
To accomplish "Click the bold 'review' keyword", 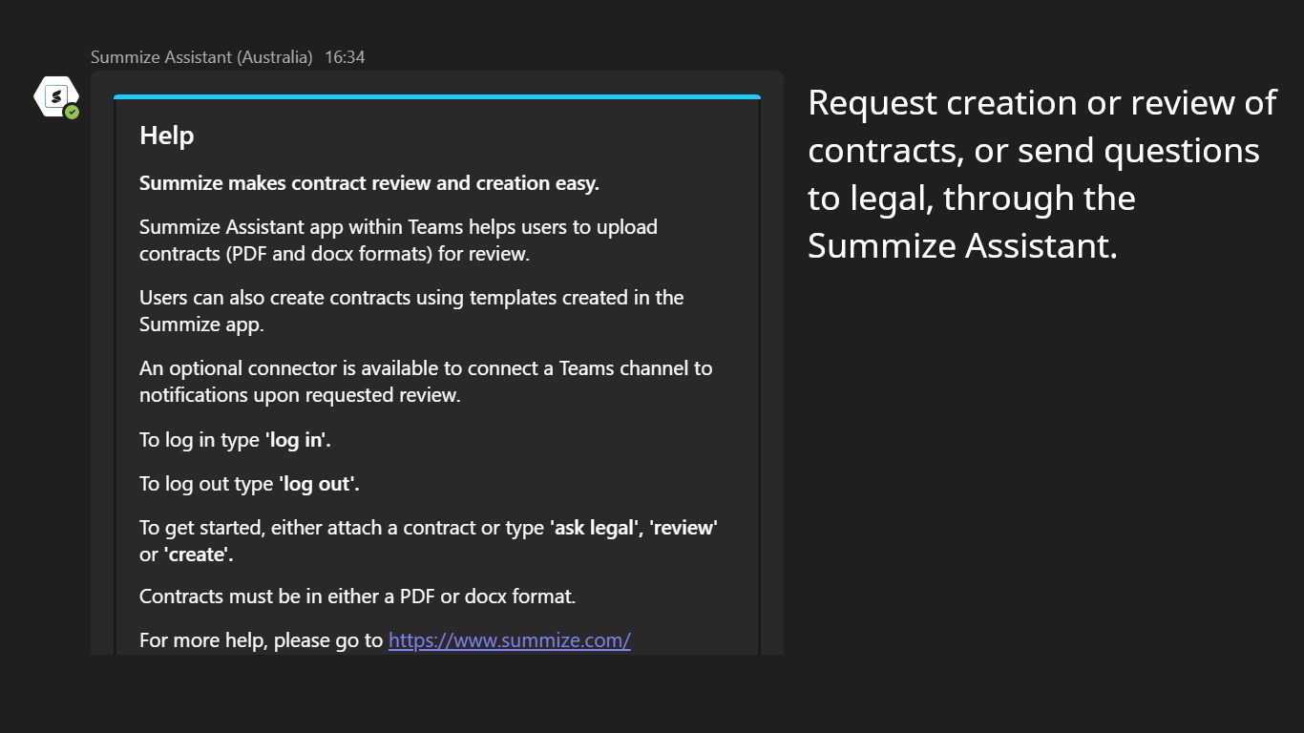I will [x=684, y=528].
